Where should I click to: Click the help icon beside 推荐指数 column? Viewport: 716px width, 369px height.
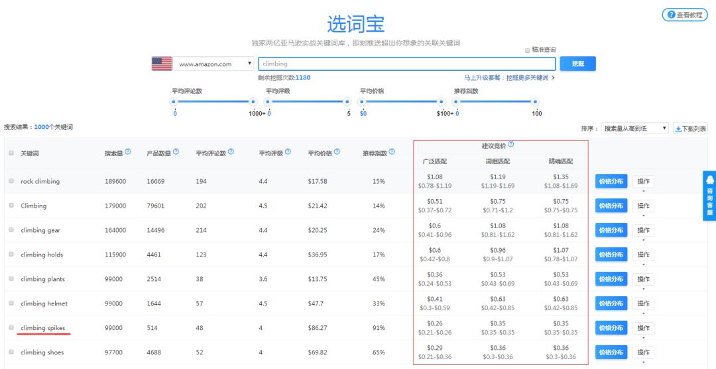392,151
